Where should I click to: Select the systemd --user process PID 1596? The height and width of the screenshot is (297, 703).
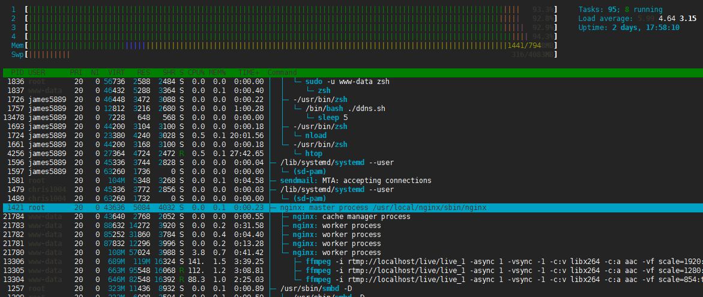tap(336, 163)
